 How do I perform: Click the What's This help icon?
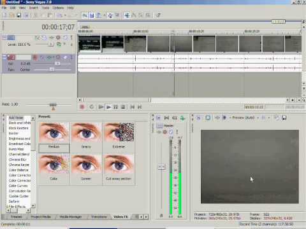[x=158, y=15]
